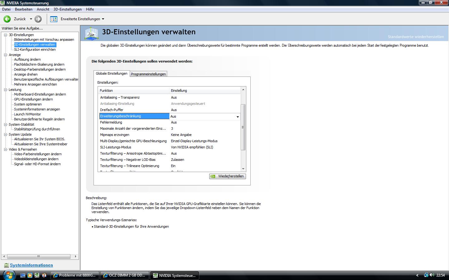The width and height of the screenshot is (449, 280).
Task: Select Mipmaps erzwingen setting row
Action: pyautogui.click(x=170, y=135)
